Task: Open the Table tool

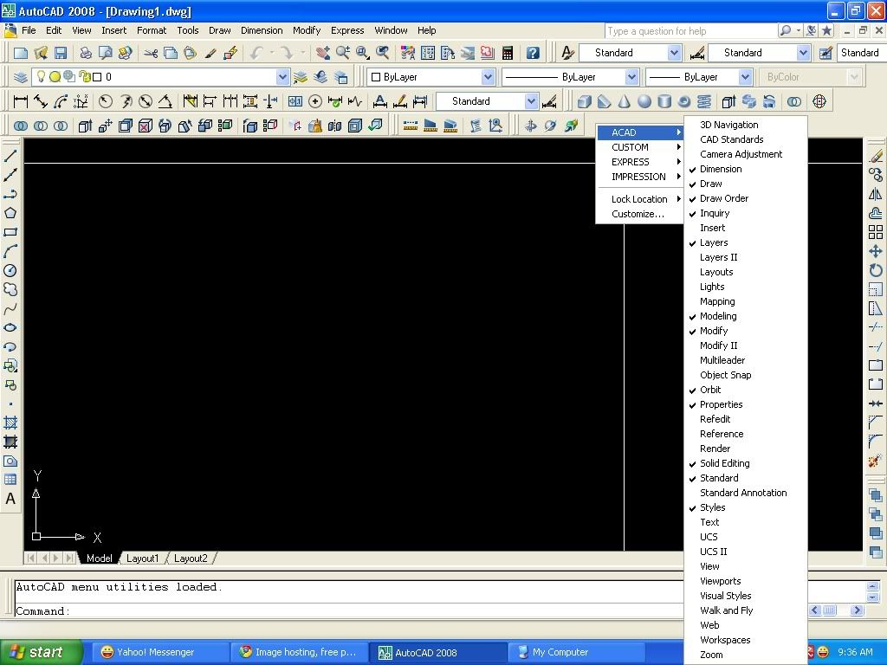Action: click(10, 480)
